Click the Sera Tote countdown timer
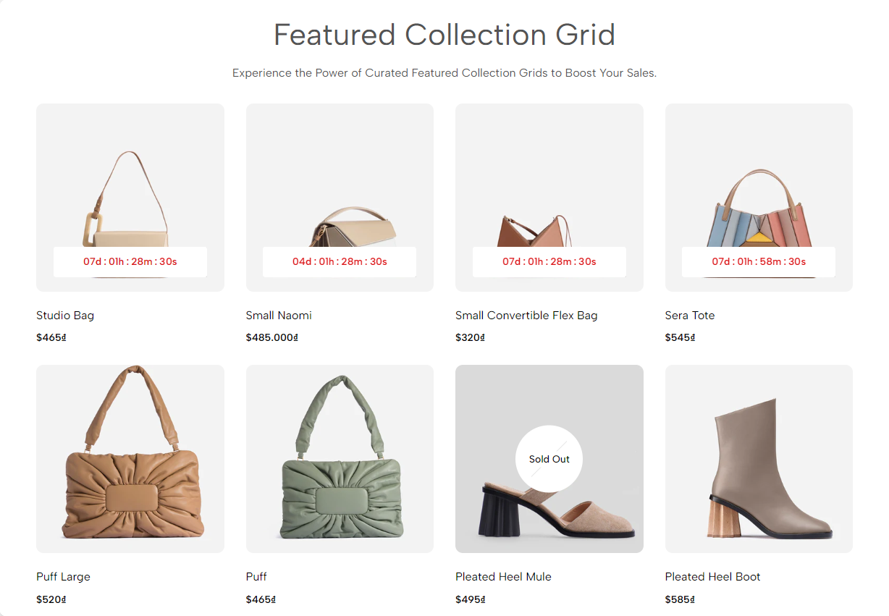Screen dimensions: 889x616 759,261
